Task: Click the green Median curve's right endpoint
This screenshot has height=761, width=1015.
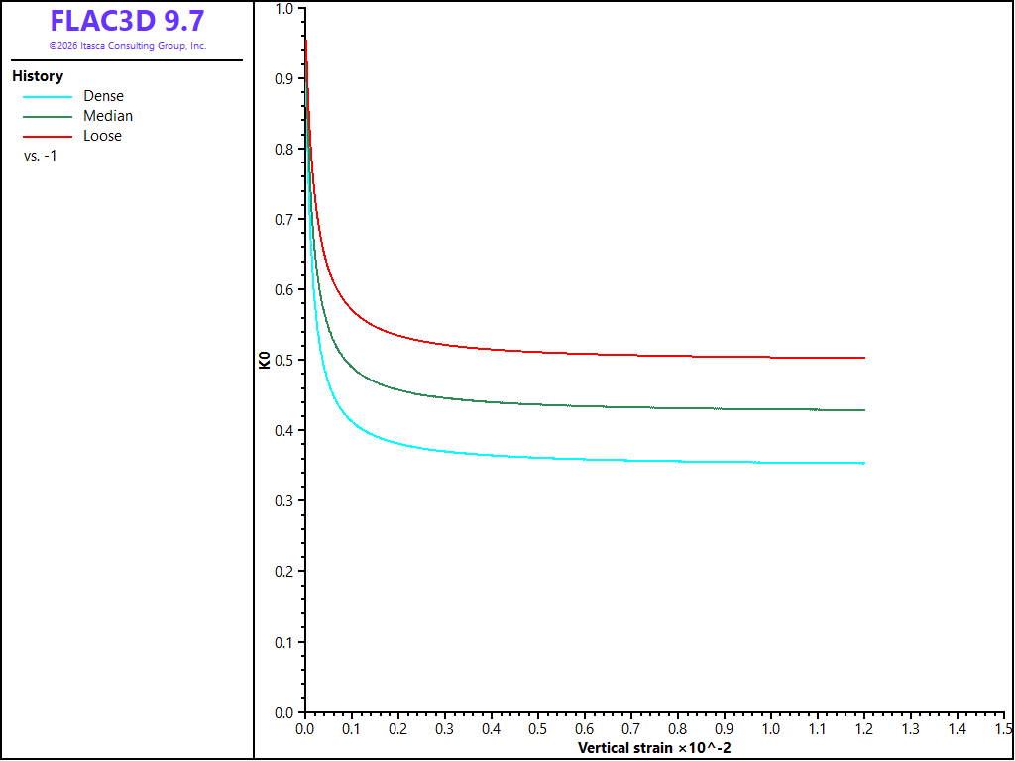Action: (864, 409)
